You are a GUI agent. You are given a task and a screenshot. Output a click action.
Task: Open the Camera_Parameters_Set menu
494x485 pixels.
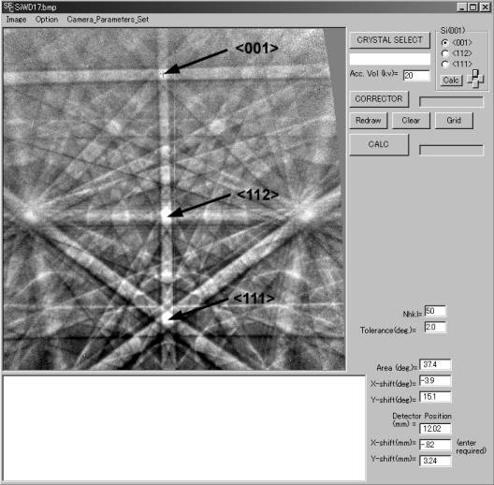108,20
